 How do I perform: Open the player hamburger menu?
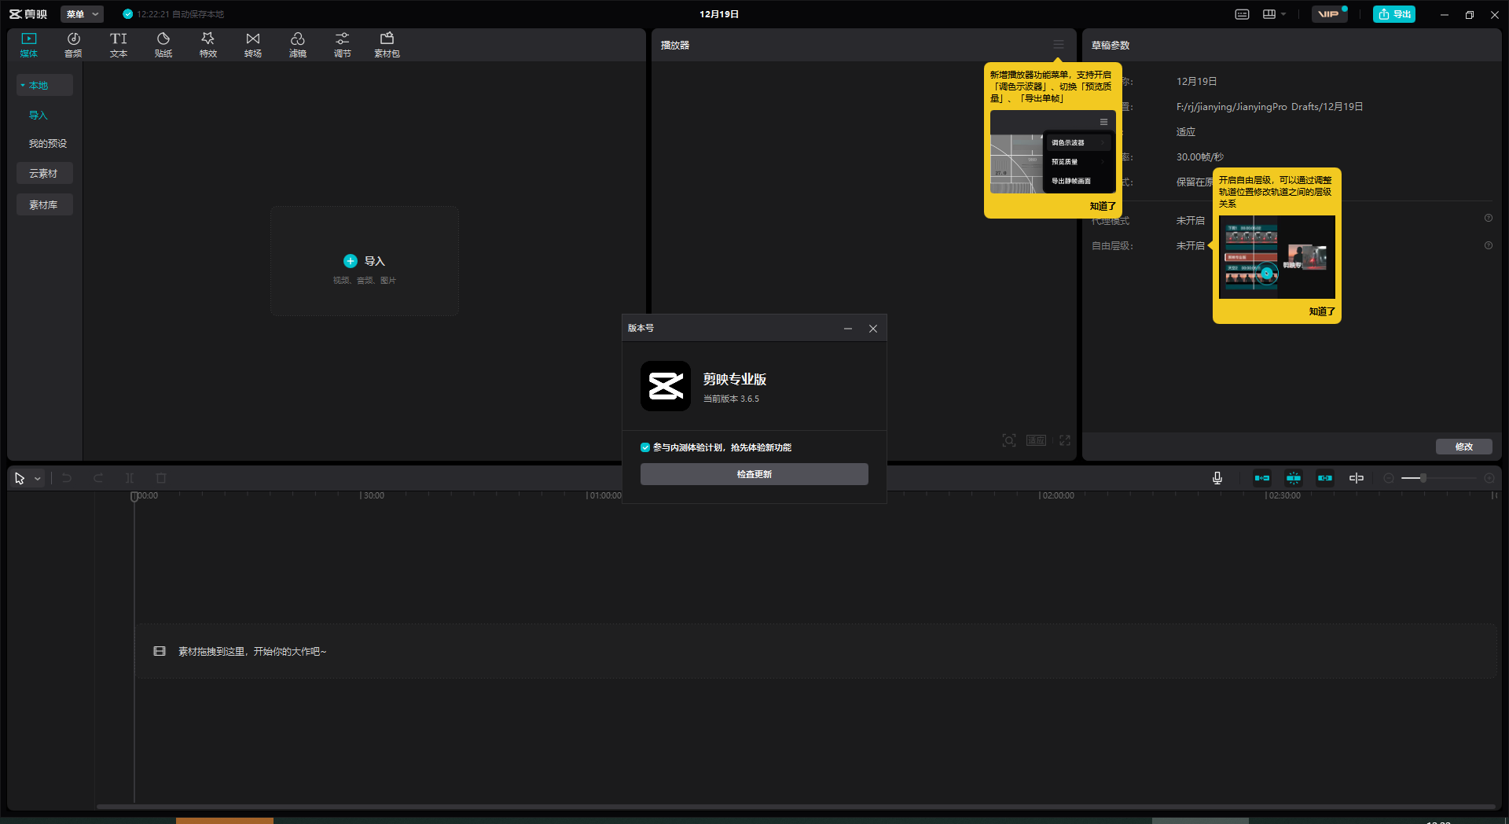[x=1059, y=45]
